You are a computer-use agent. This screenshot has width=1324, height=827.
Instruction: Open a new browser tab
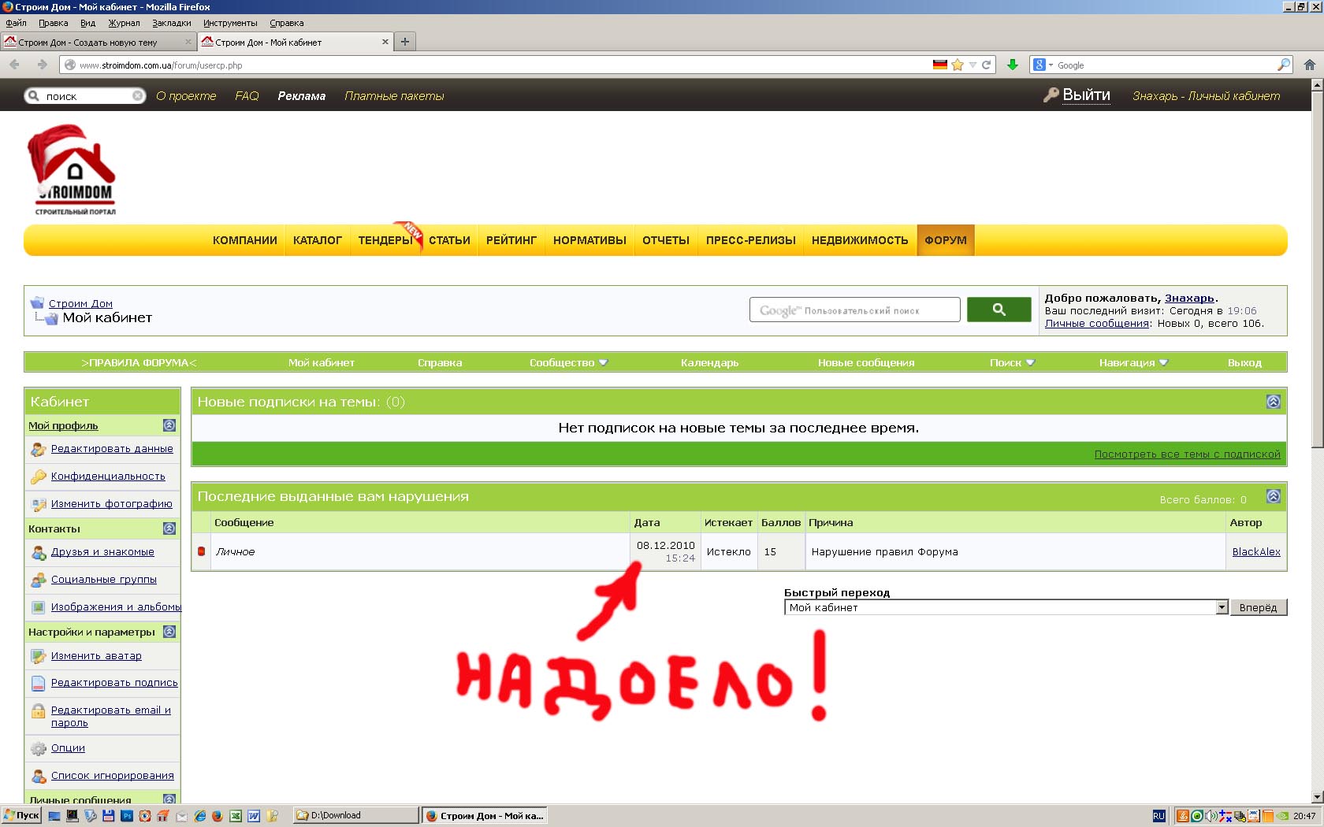coord(405,42)
